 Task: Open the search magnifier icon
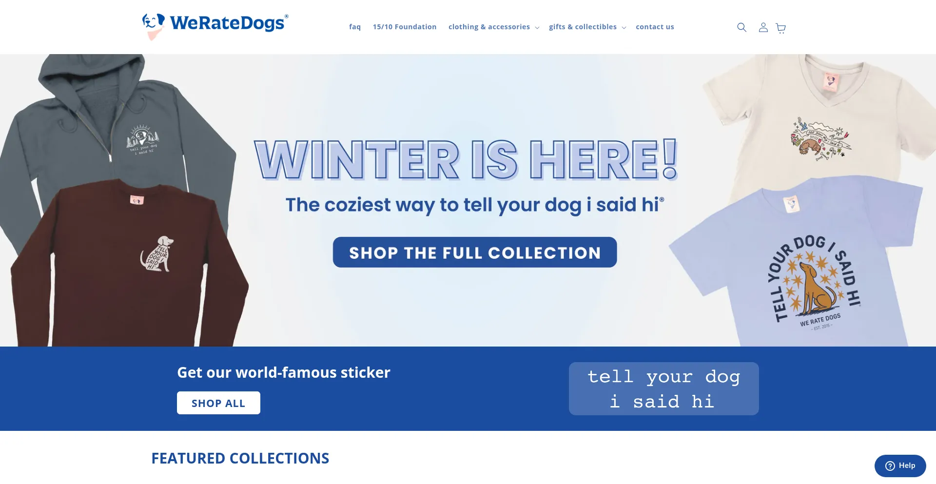tap(741, 27)
